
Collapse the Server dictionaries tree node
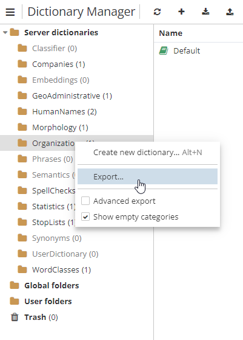click(x=5, y=32)
